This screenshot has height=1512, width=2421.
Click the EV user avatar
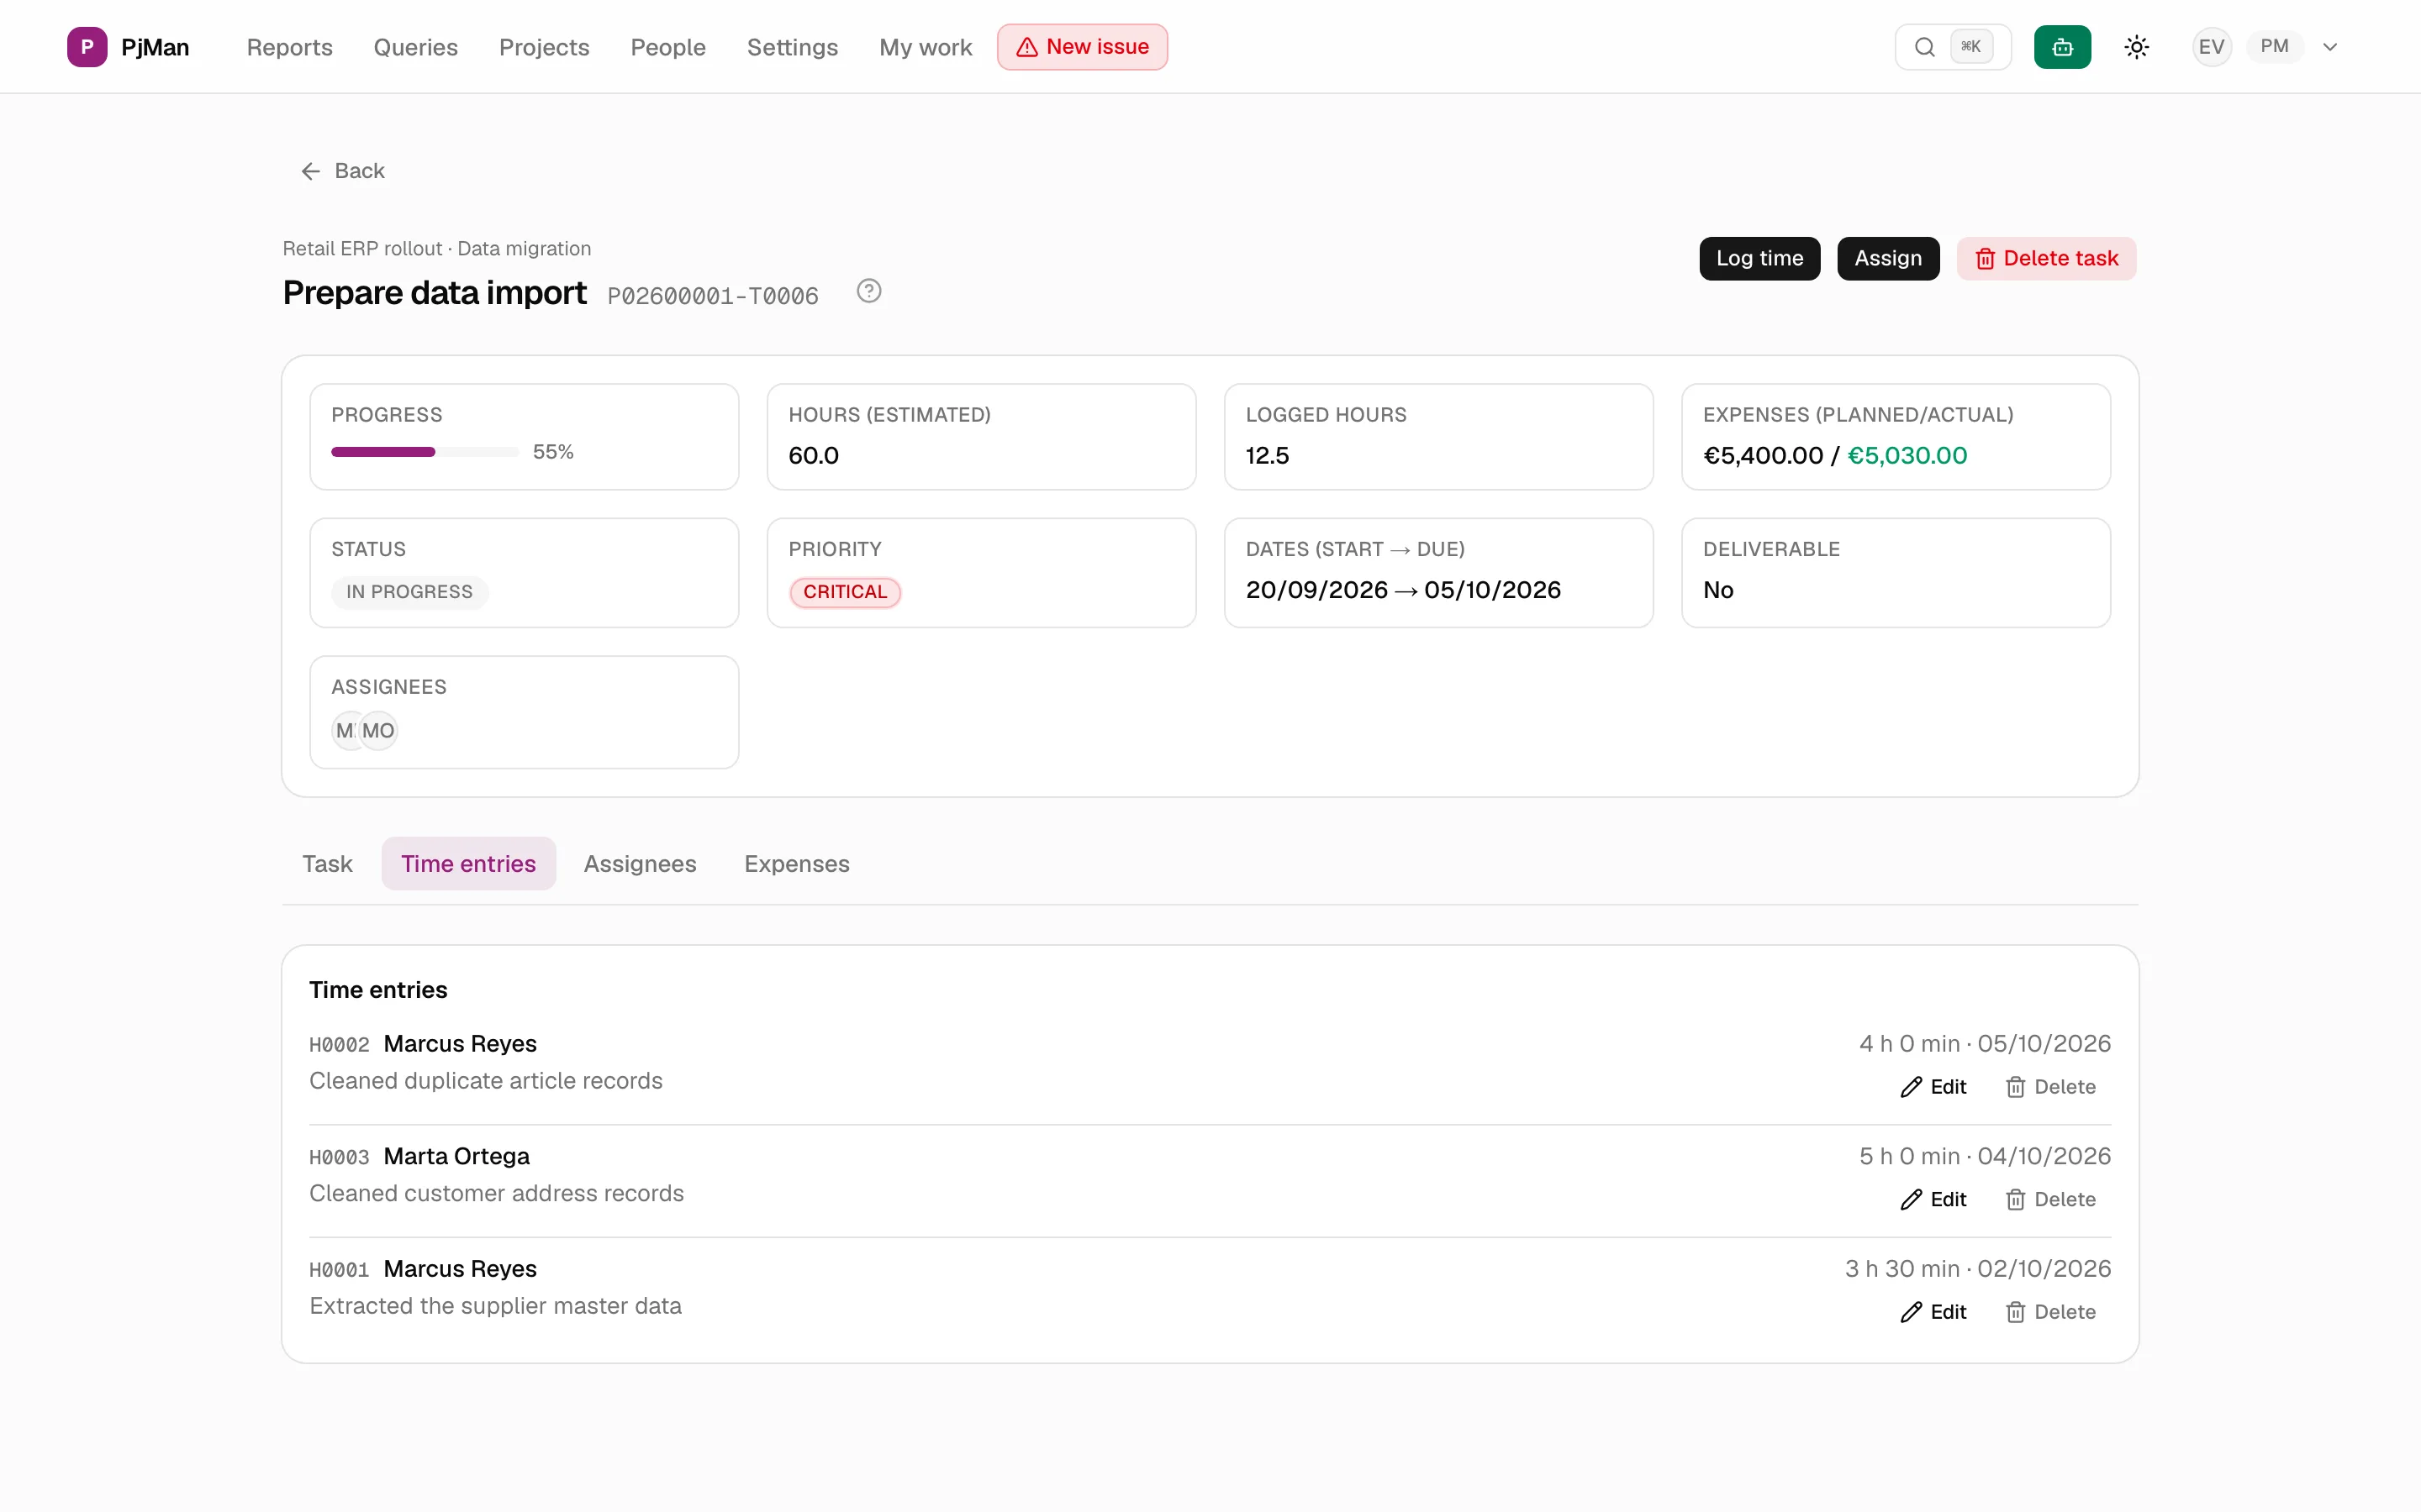pos(2211,47)
